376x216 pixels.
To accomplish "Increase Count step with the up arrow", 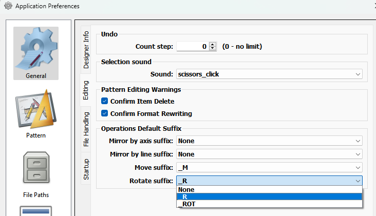I will [x=213, y=44].
